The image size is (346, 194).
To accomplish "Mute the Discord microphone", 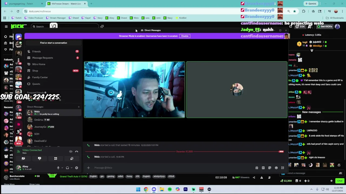I will (x=58, y=168).
